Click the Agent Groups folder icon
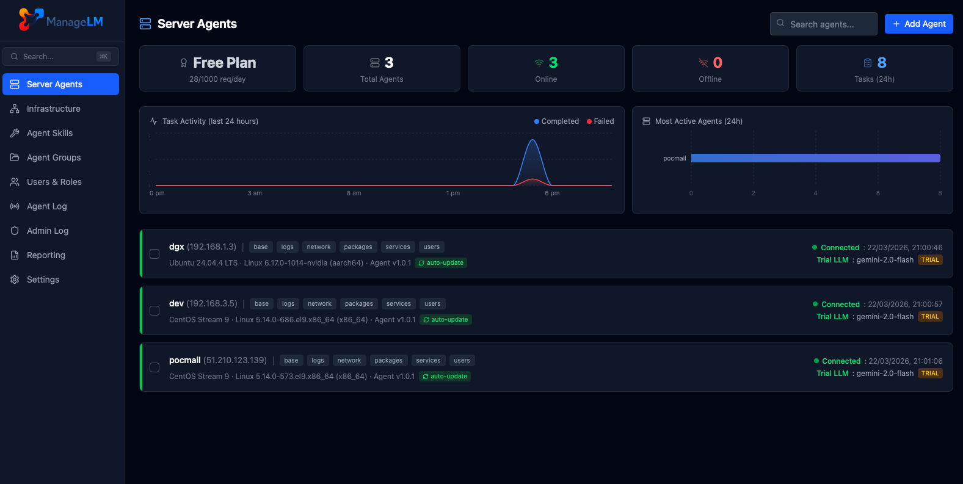963x484 pixels. tap(15, 157)
